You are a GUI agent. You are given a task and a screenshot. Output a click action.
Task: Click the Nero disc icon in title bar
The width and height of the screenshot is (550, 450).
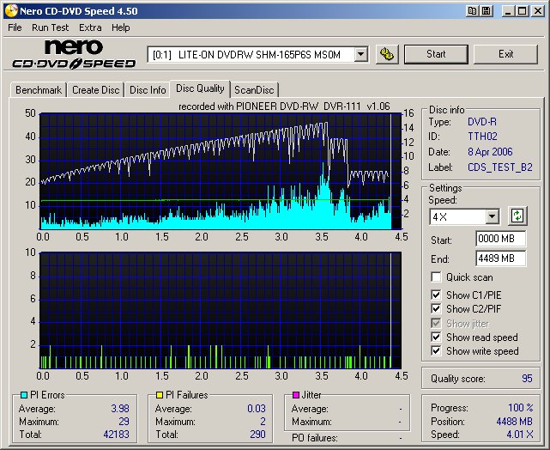click(x=11, y=11)
